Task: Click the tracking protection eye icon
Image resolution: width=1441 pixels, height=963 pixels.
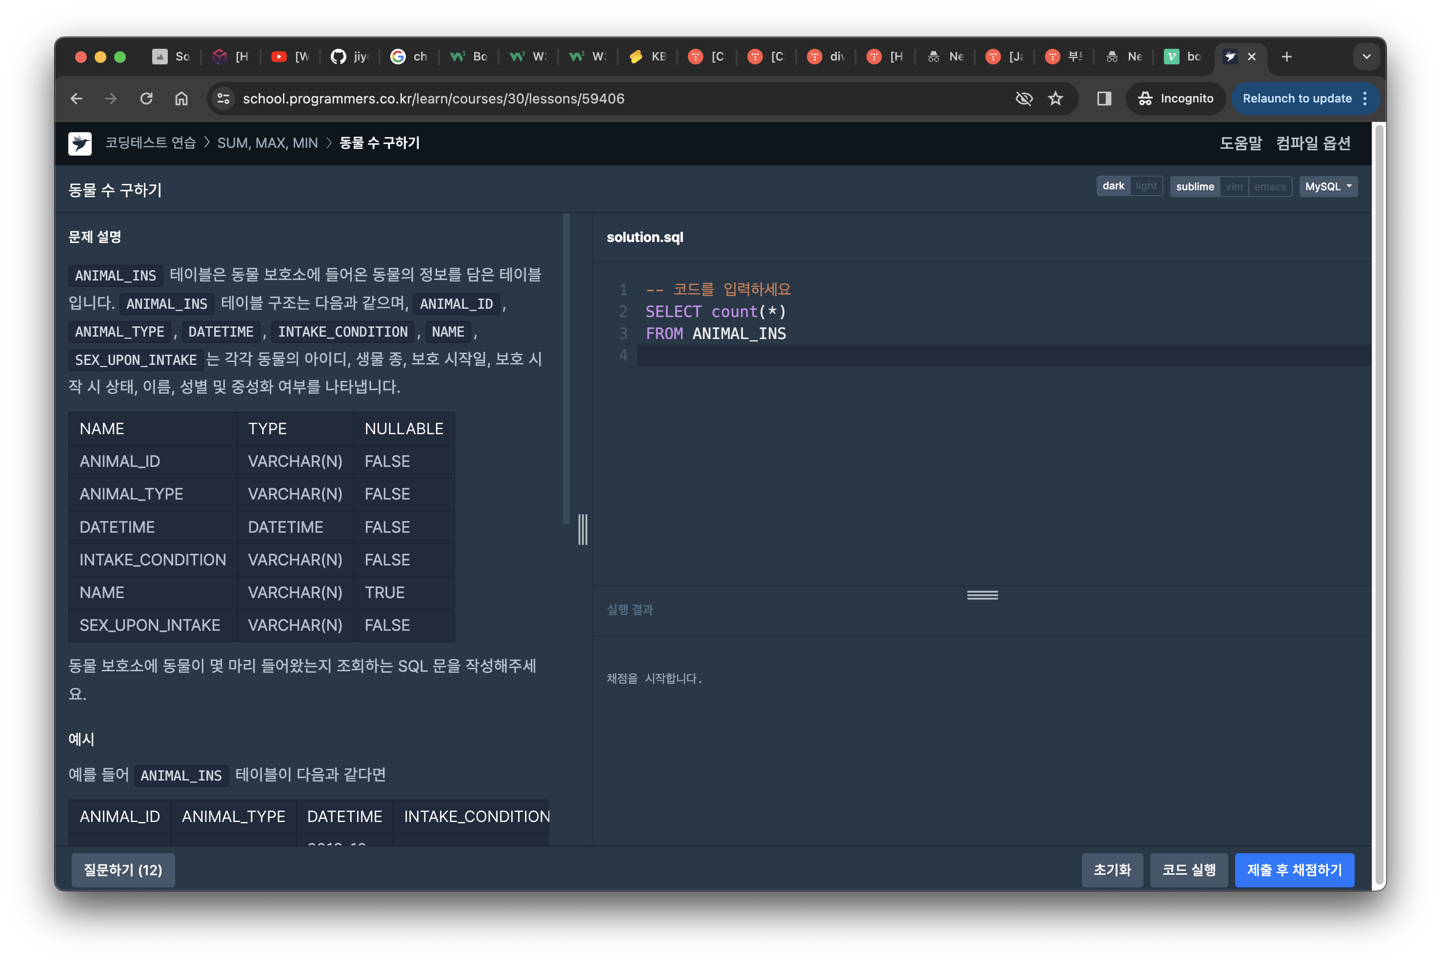Action: point(1023,98)
